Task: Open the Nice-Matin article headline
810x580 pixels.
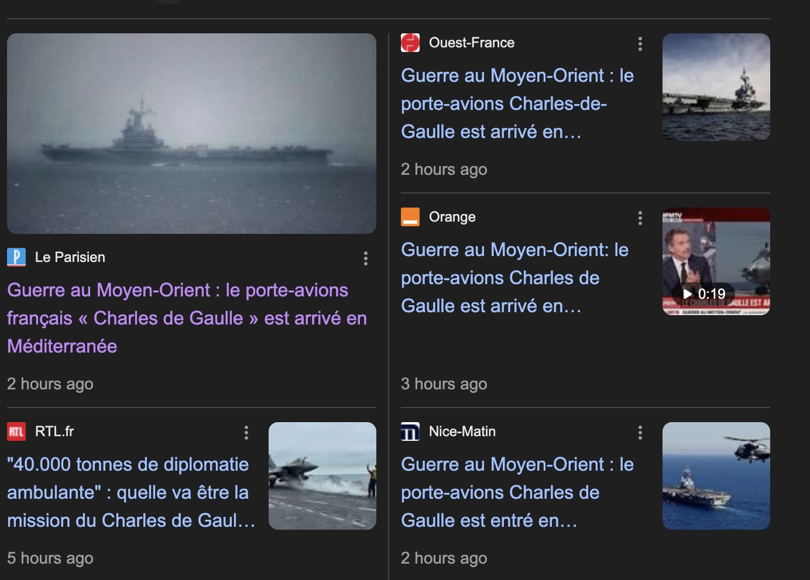Action: pos(517,492)
